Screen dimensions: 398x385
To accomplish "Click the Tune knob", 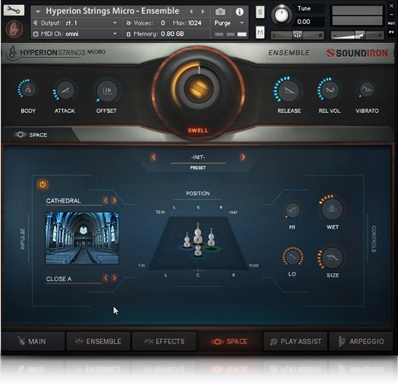I will coord(281,15).
